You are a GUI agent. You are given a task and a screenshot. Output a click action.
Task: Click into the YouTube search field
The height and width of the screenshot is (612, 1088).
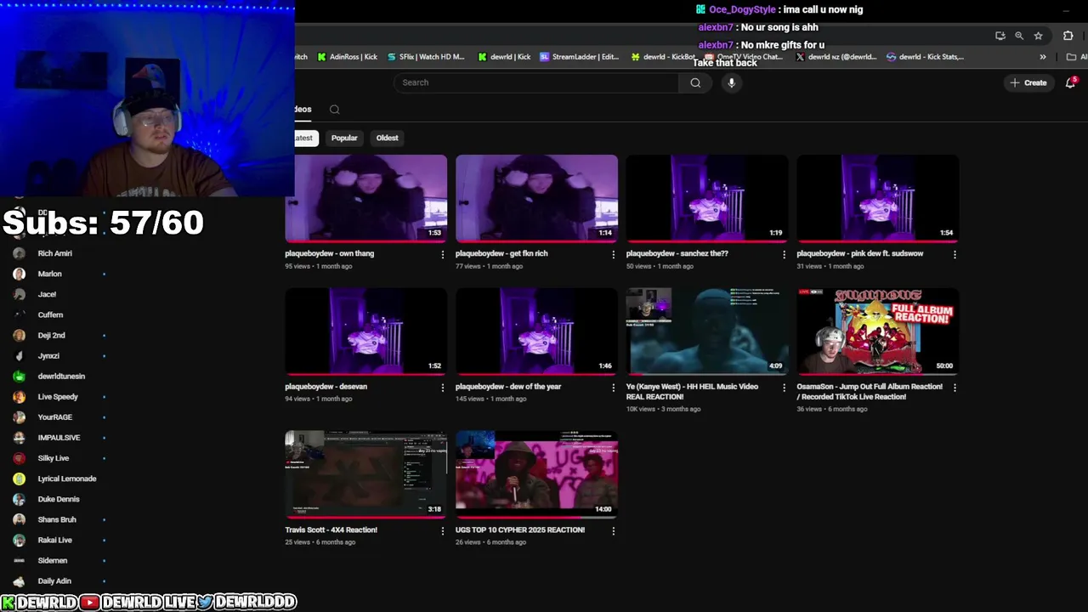536,82
